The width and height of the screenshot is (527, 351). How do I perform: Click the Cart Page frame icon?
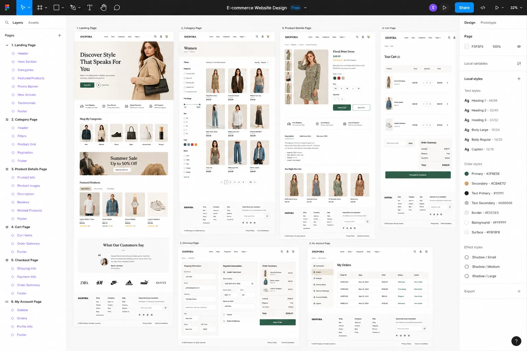click(7, 227)
